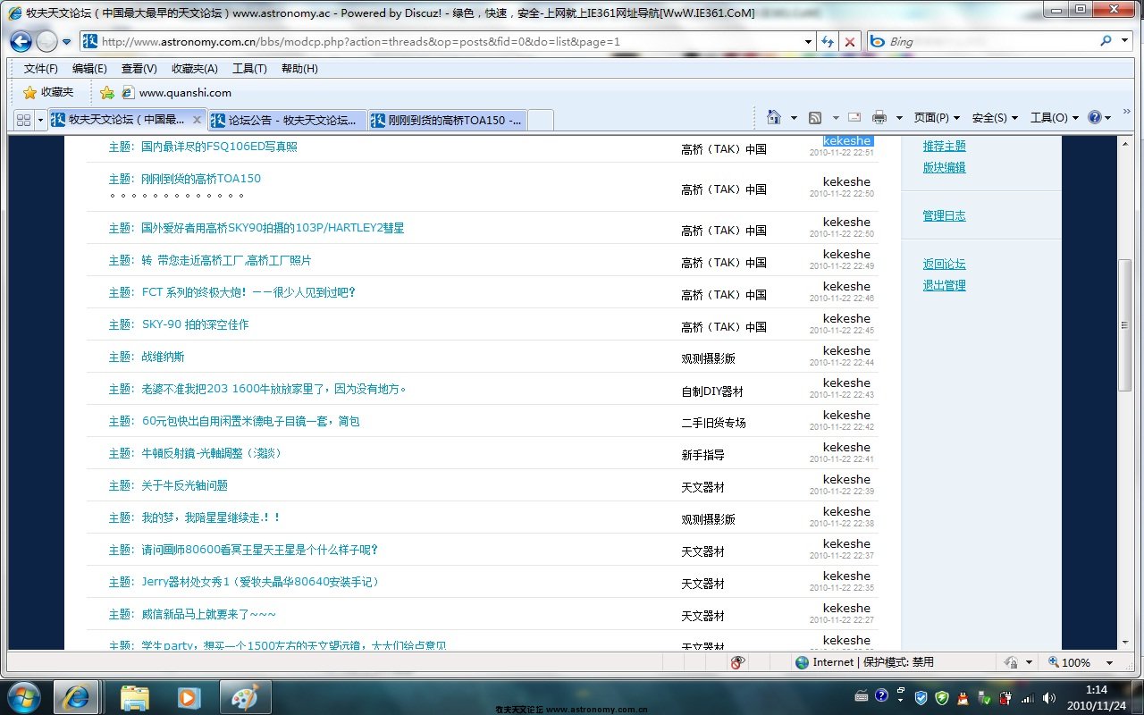Expand the zoom level 100% dropdown

(1110, 662)
